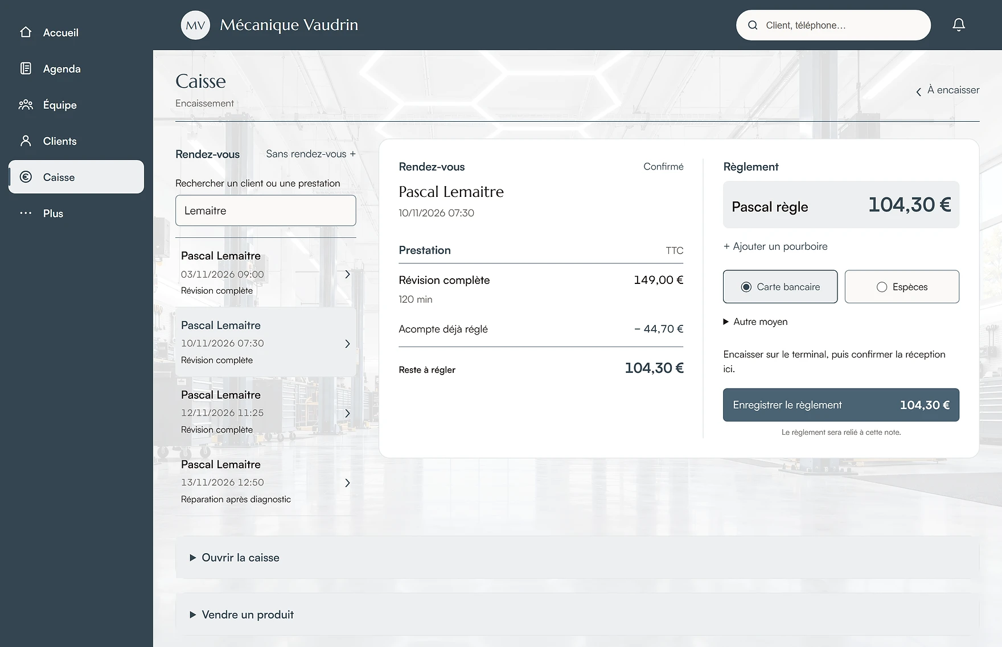Viewport: 1002px width, 647px height.
Task: Click the Plus three-dots icon
Action: (26, 213)
